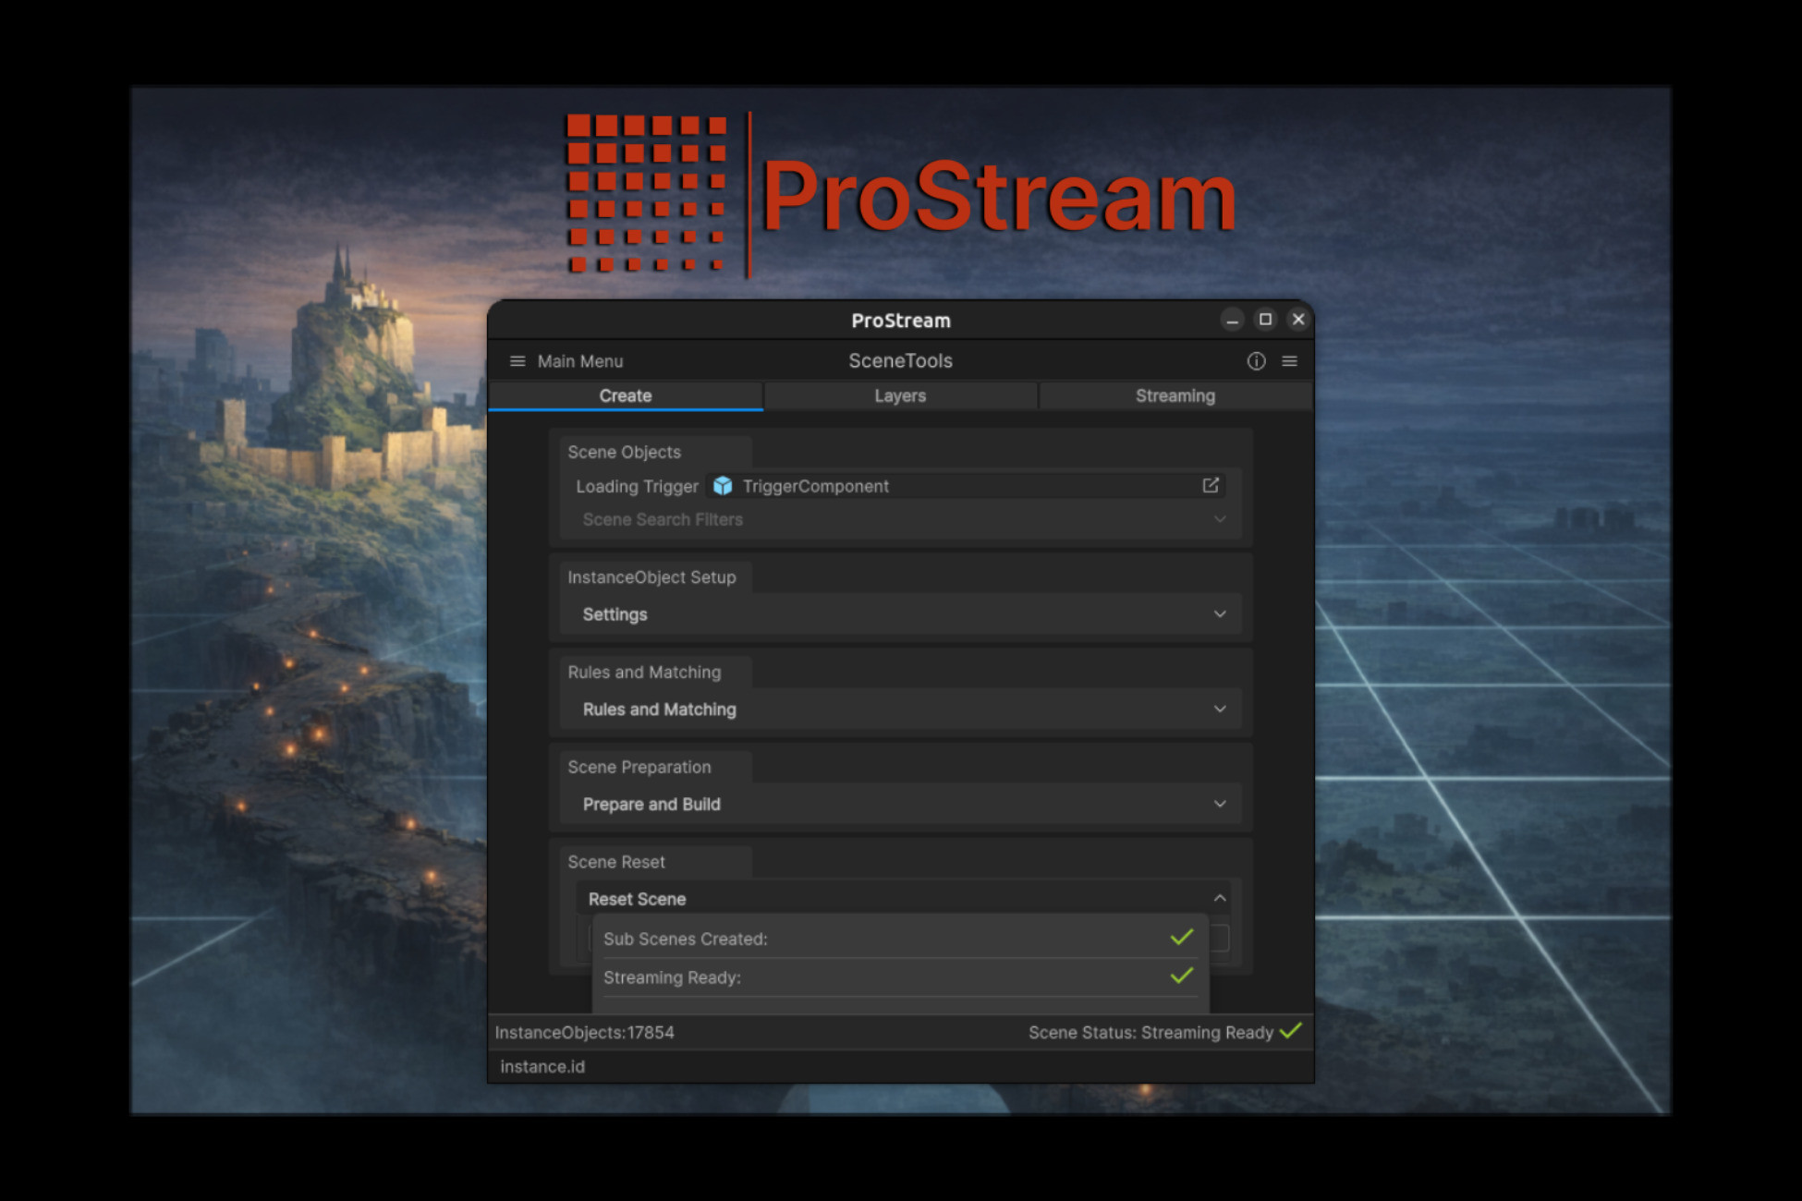Open the Loading Trigger object picker icon
1802x1201 pixels.
click(x=1211, y=485)
